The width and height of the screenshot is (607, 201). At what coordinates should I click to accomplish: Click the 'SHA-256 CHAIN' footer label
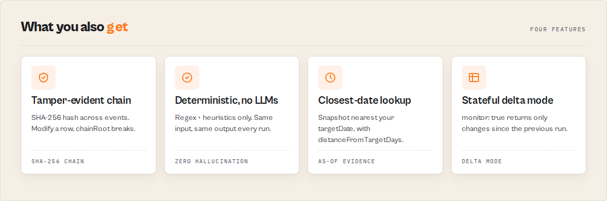coord(58,161)
